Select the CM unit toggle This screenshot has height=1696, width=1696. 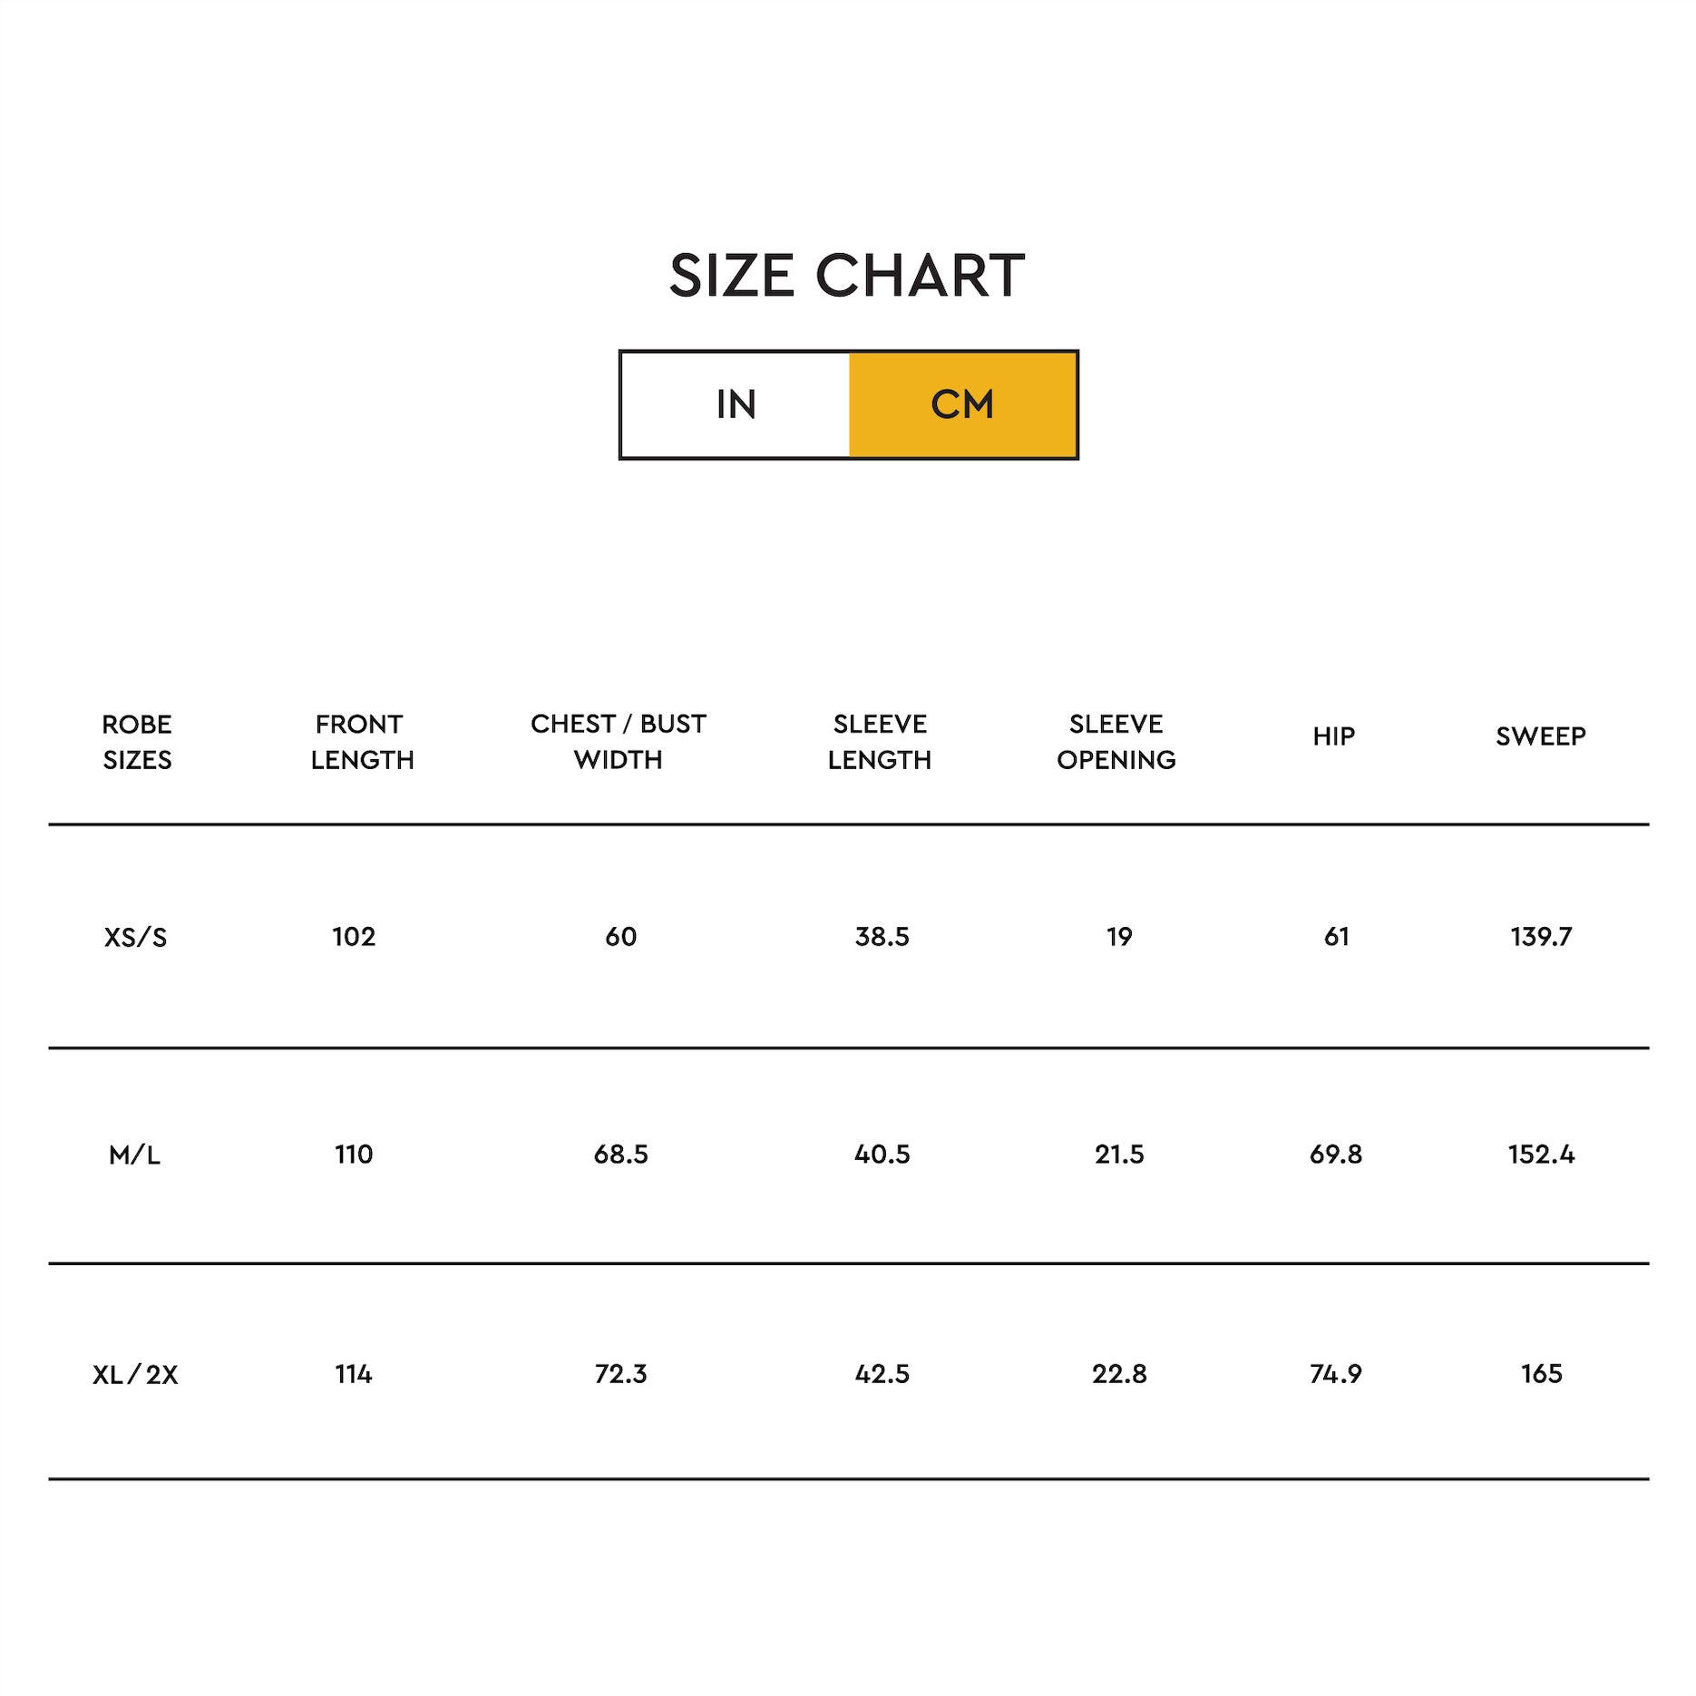point(963,405)
